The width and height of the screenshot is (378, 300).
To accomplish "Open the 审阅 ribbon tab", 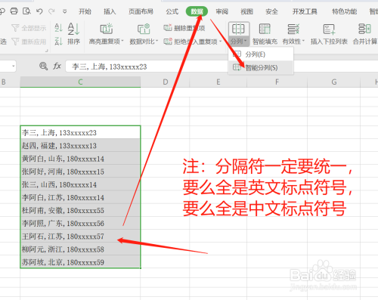I will (x=222, y=11).
